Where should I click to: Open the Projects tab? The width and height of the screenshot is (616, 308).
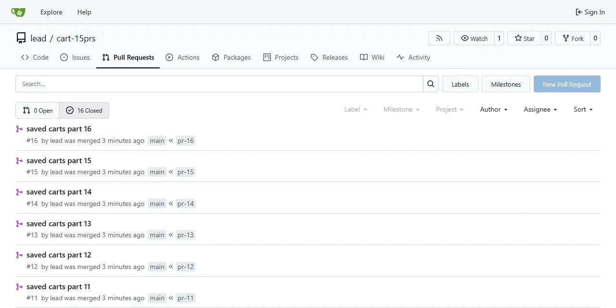(281, 57)
